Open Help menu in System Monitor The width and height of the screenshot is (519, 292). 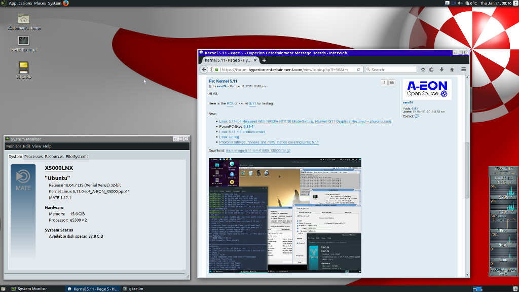tap(47, 147)
